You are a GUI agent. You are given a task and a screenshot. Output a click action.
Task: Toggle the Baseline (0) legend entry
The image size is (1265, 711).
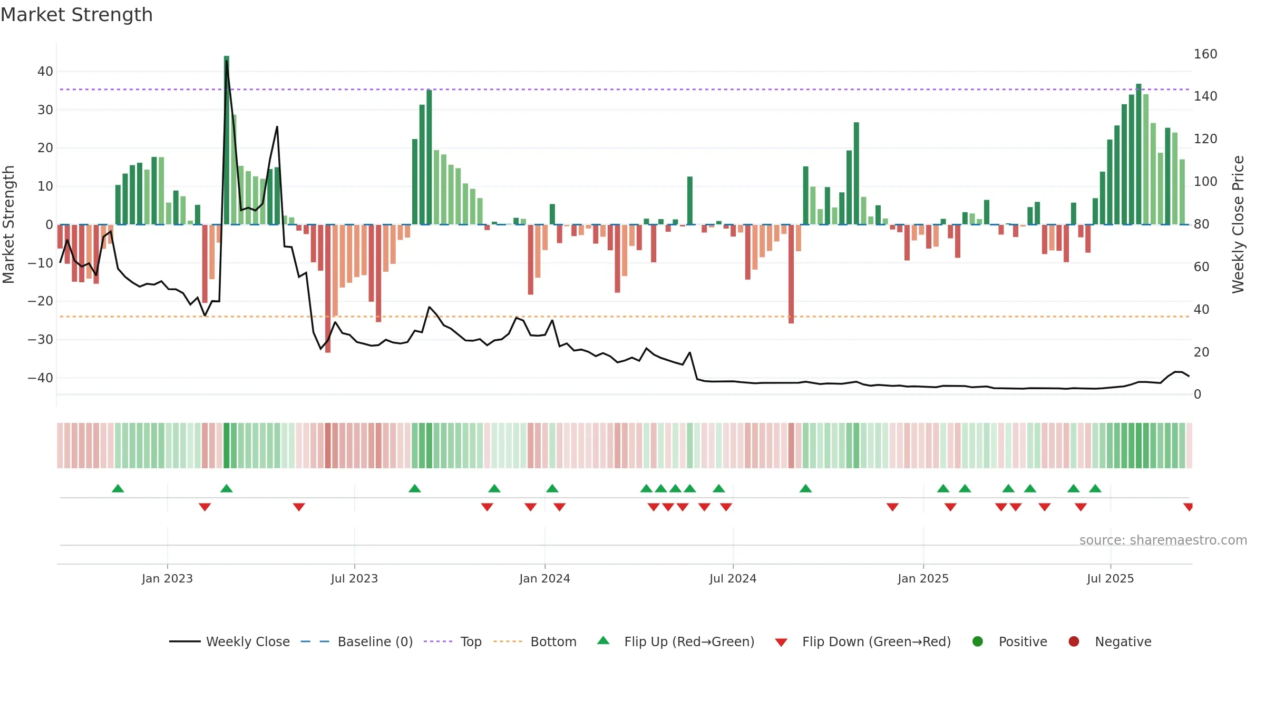357,641
